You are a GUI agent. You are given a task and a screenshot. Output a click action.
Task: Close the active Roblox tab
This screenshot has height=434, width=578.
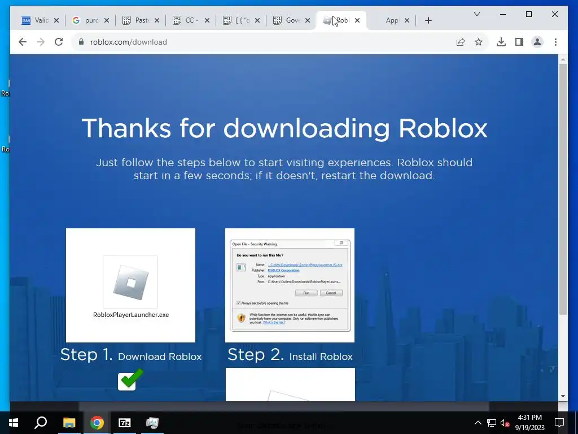(357, 20)
